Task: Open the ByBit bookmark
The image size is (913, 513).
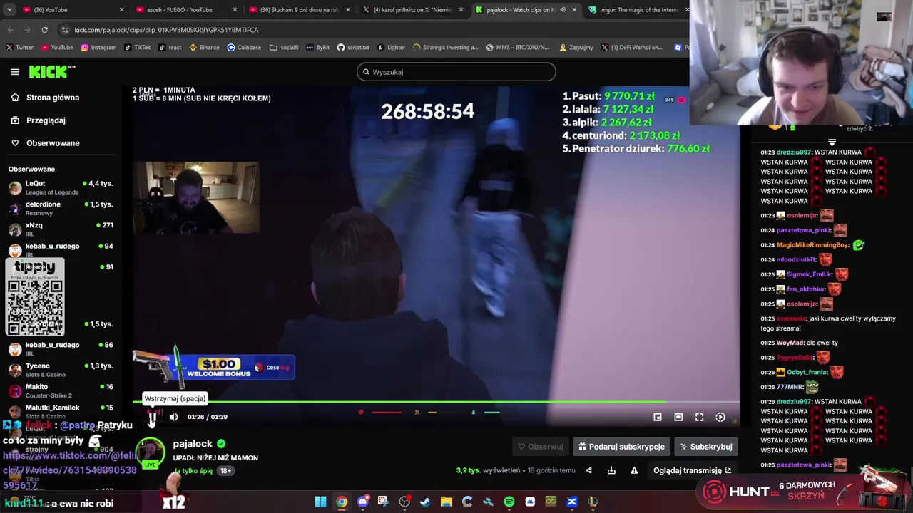Action: (318, 48)
